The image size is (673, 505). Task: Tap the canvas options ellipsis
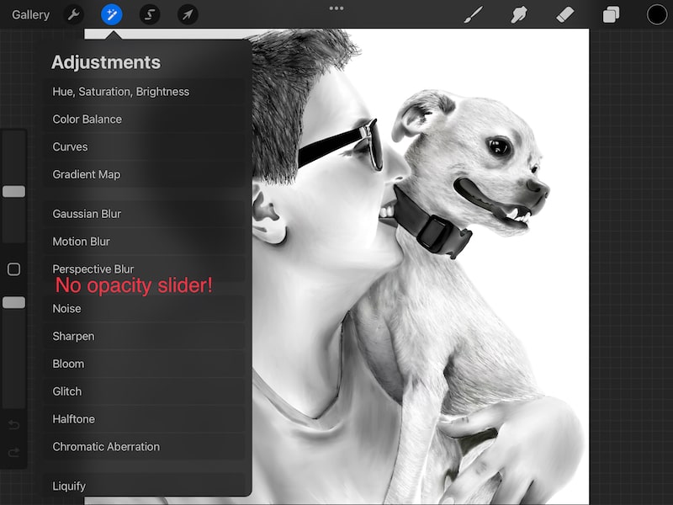click(336, 8)
